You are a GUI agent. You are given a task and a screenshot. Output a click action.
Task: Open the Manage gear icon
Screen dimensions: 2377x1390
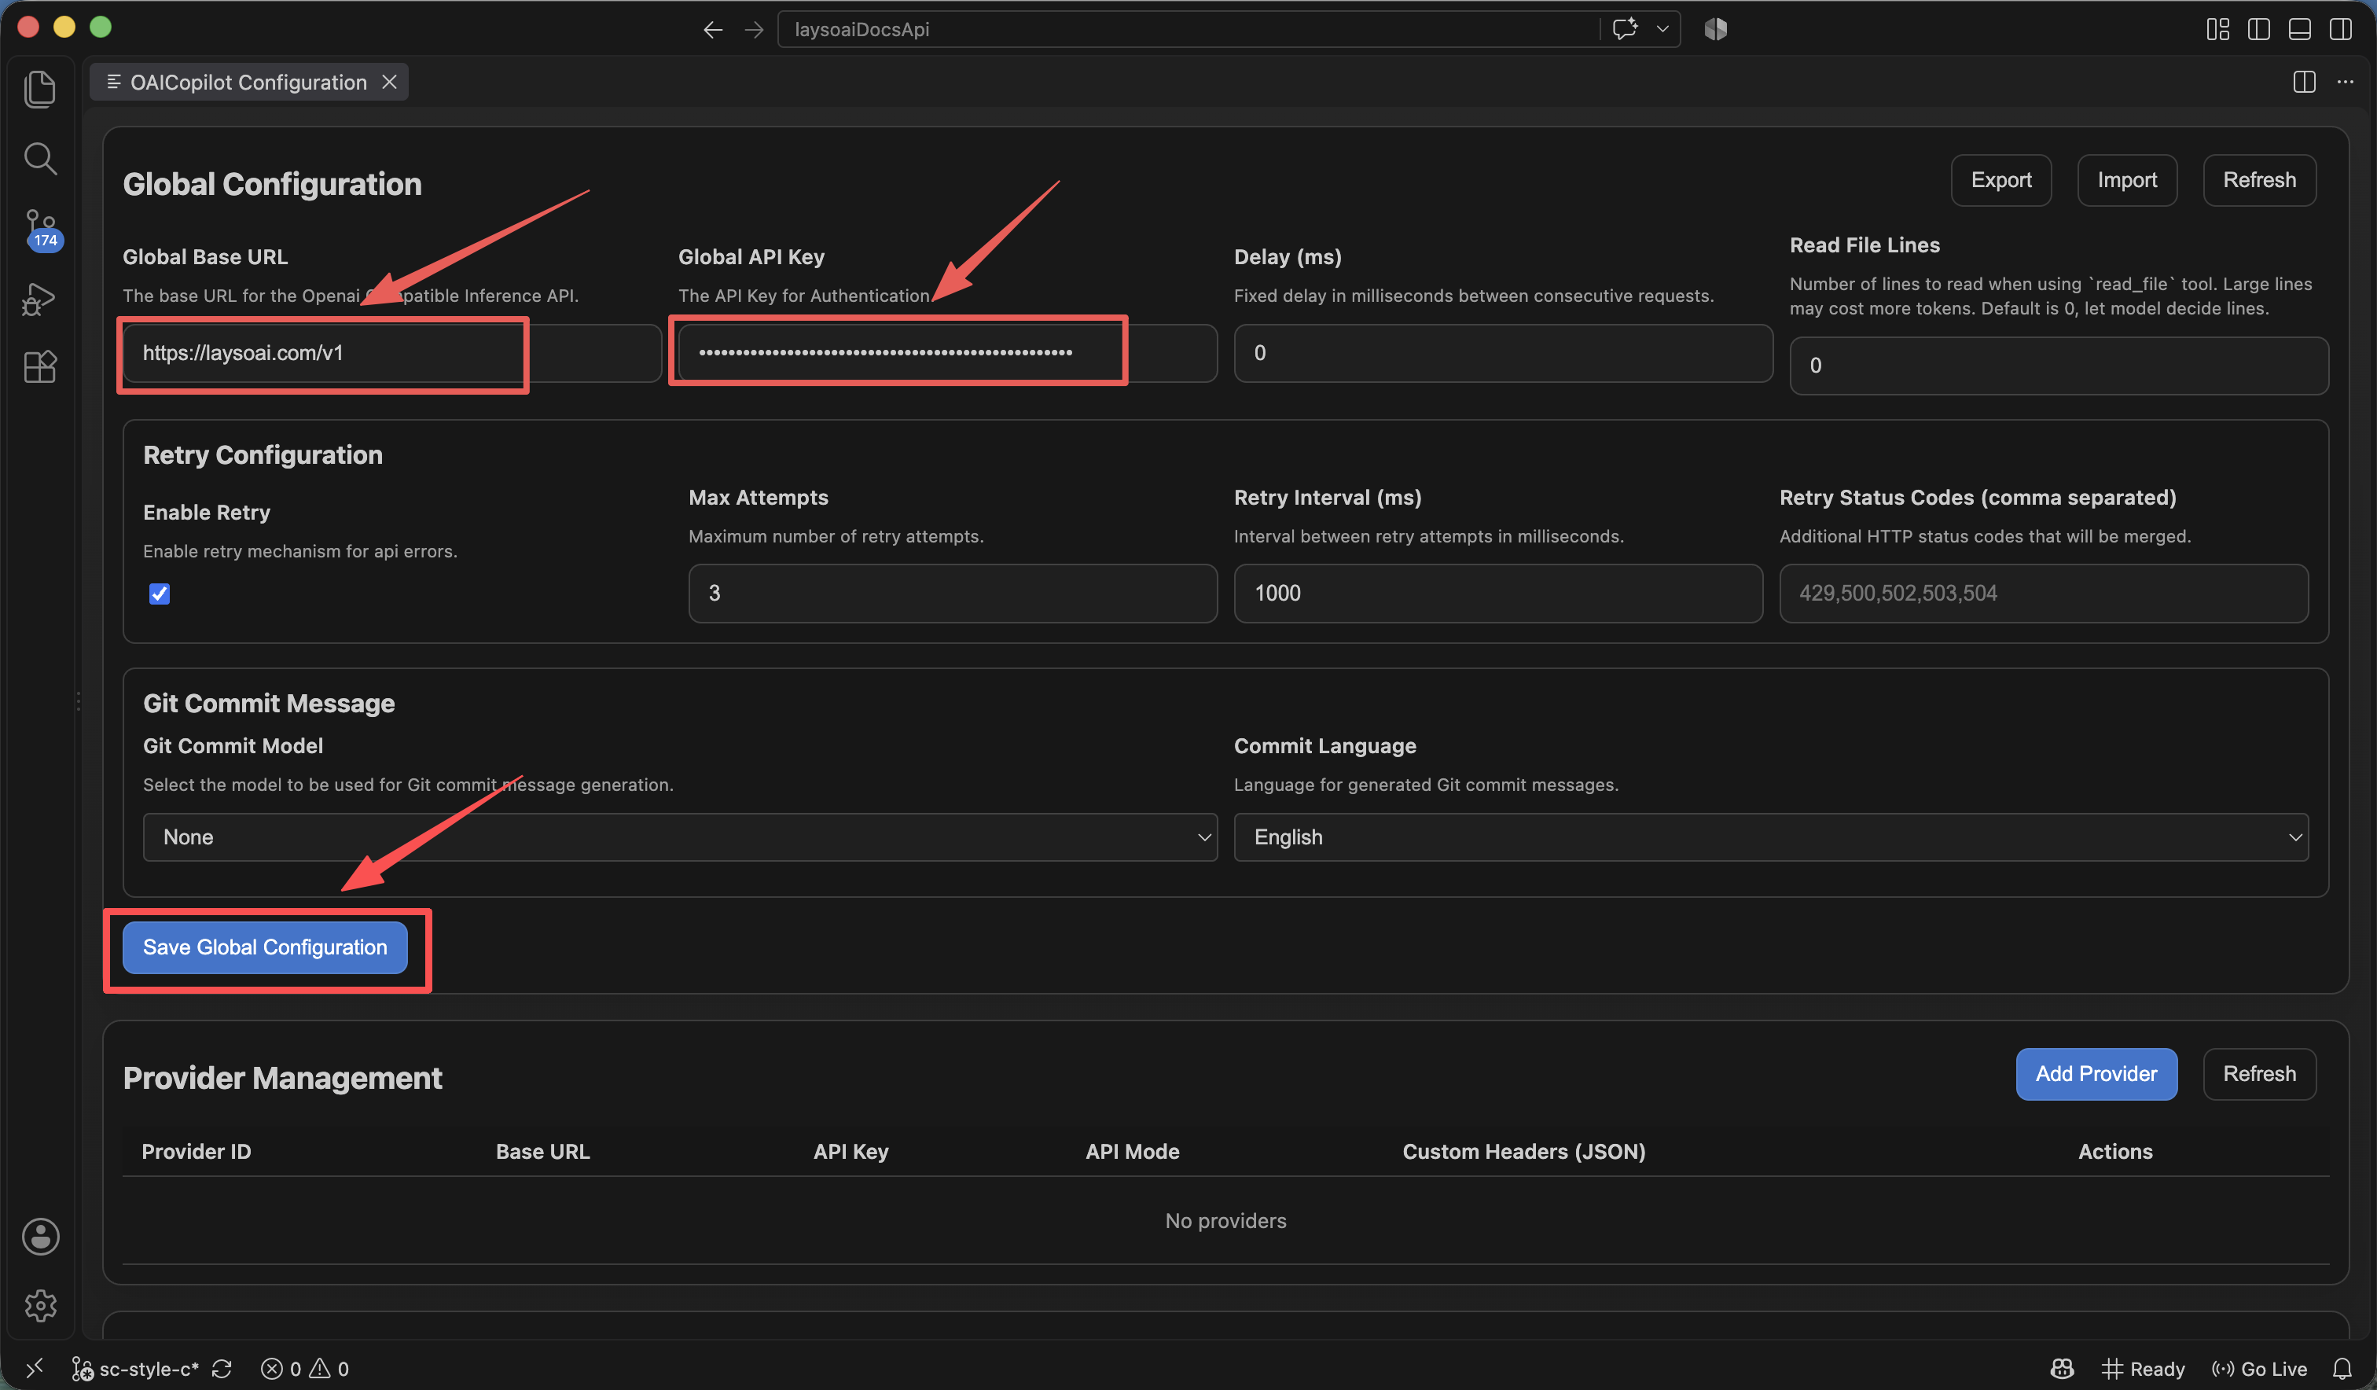click(41, 1306)
